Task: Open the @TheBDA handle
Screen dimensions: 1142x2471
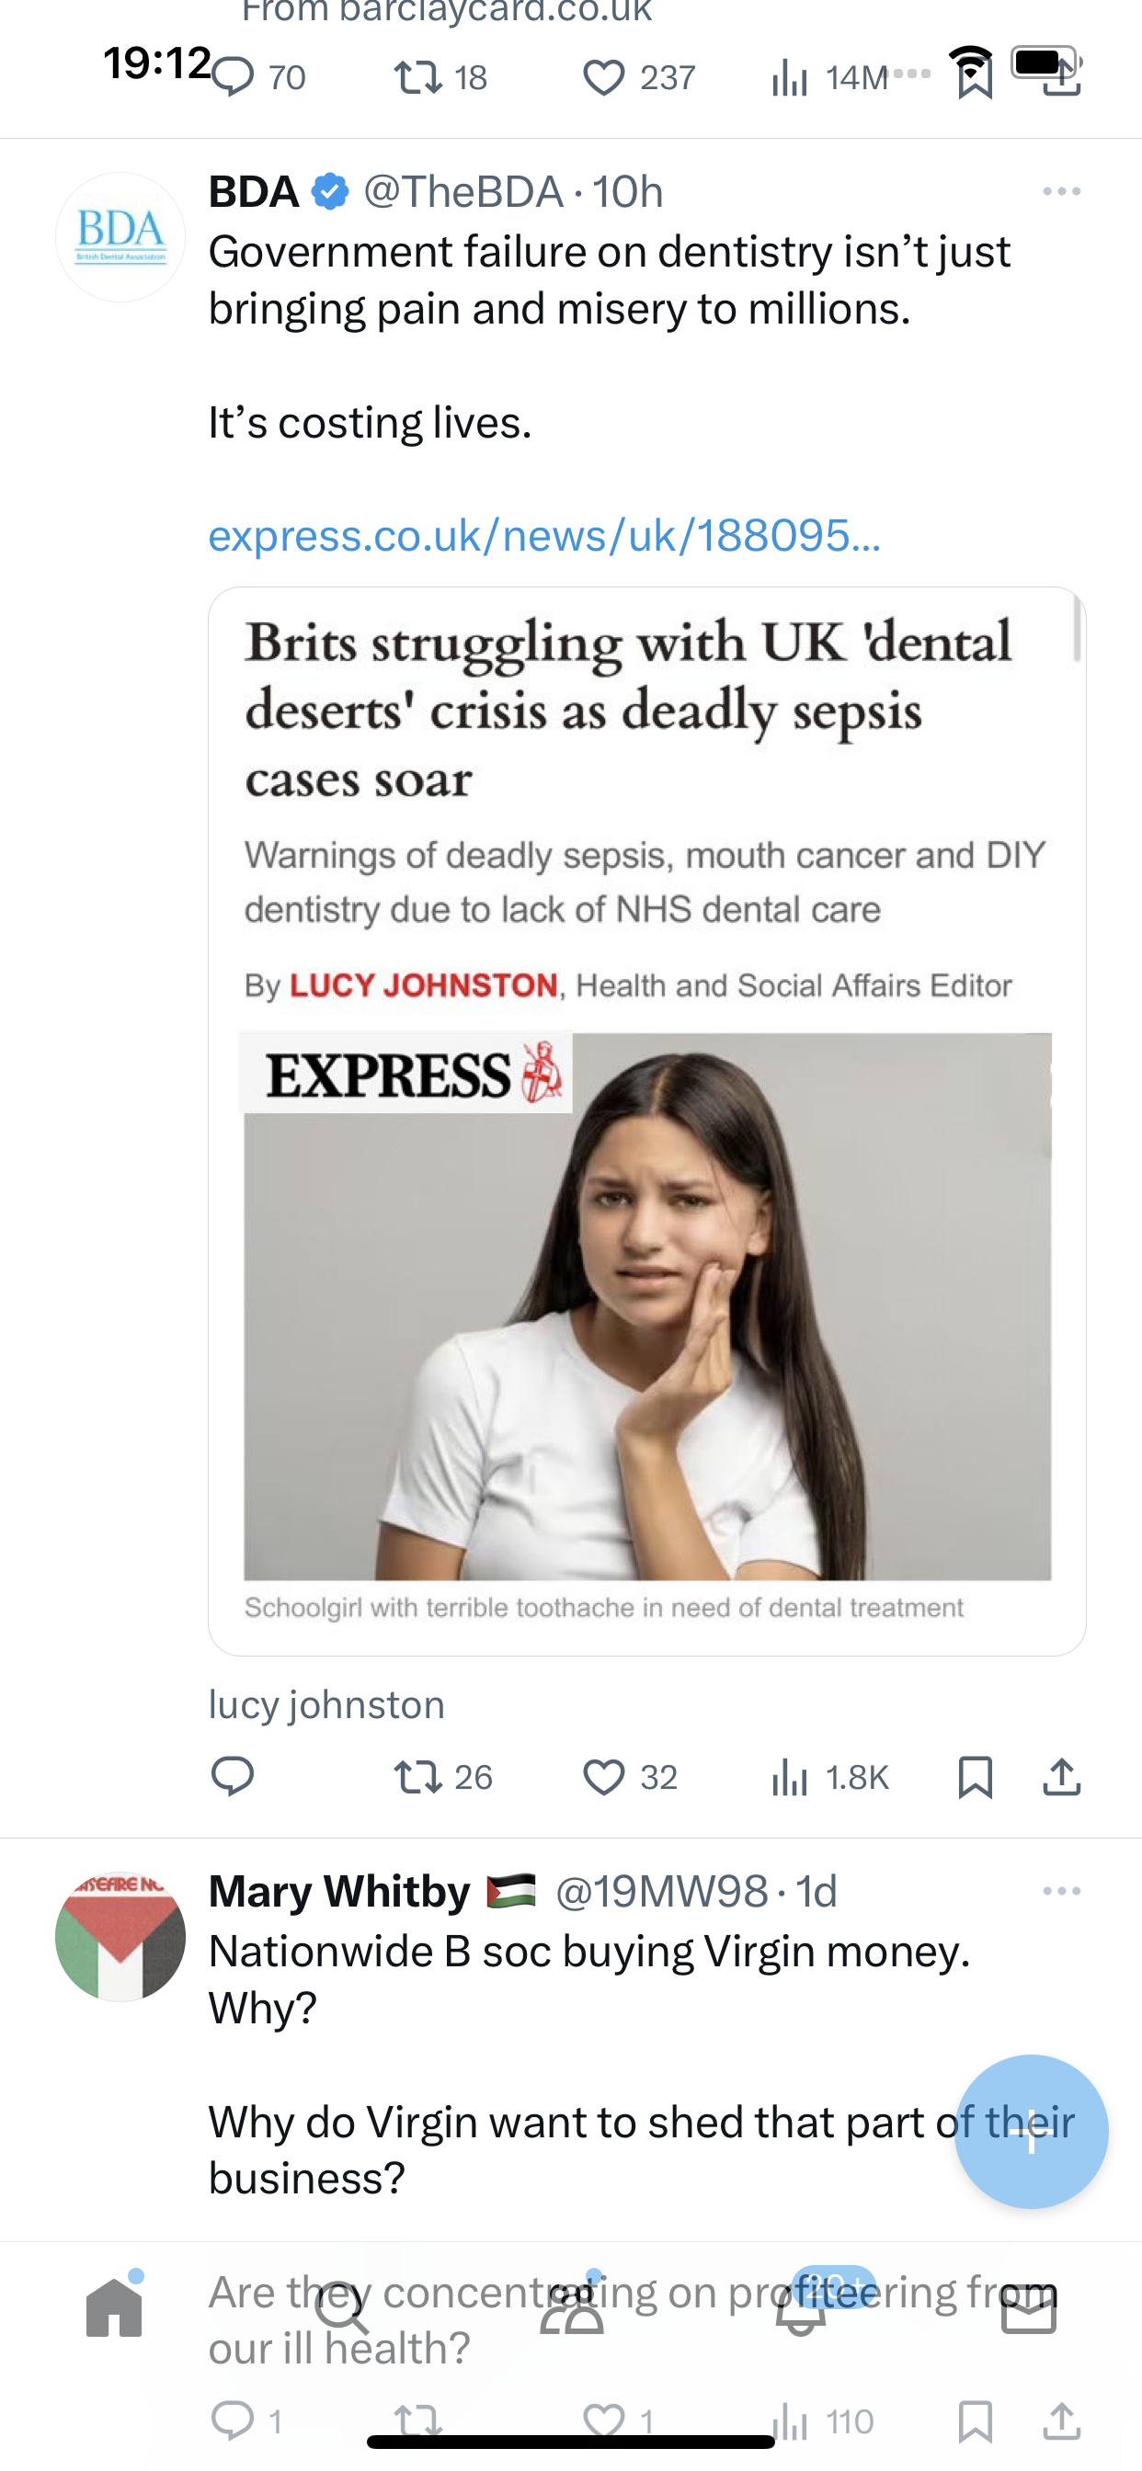Action: (463, 192)
